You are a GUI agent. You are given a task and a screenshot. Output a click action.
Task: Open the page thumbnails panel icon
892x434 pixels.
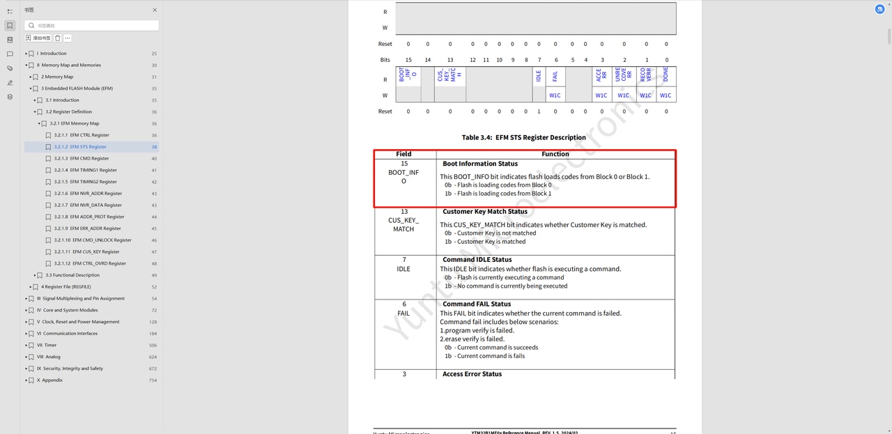click(10, 40)
